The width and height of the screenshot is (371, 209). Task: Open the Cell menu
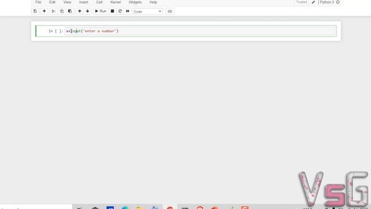tap(99, 2)
